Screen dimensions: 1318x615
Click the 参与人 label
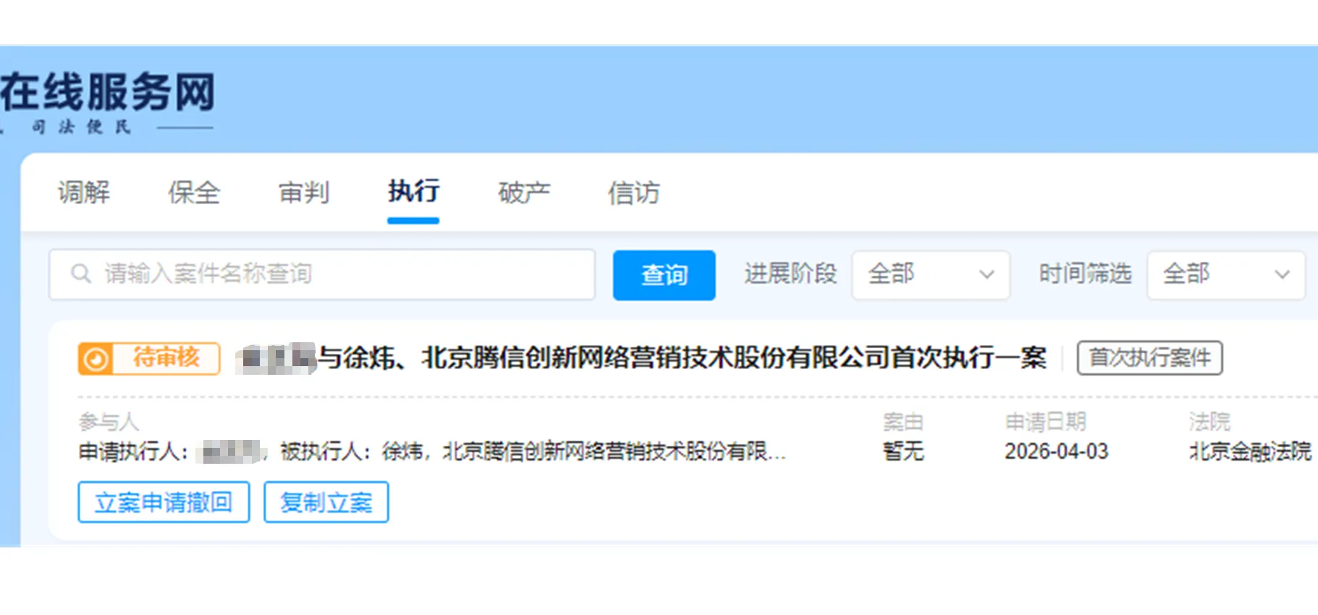pos(109,422)
